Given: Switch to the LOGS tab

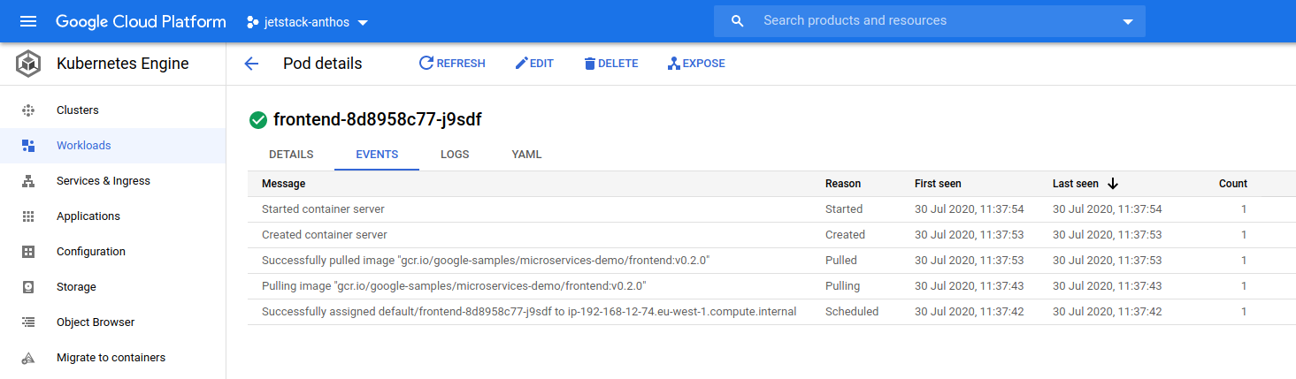Looking at the screenshot, I should tap(455, 155).
